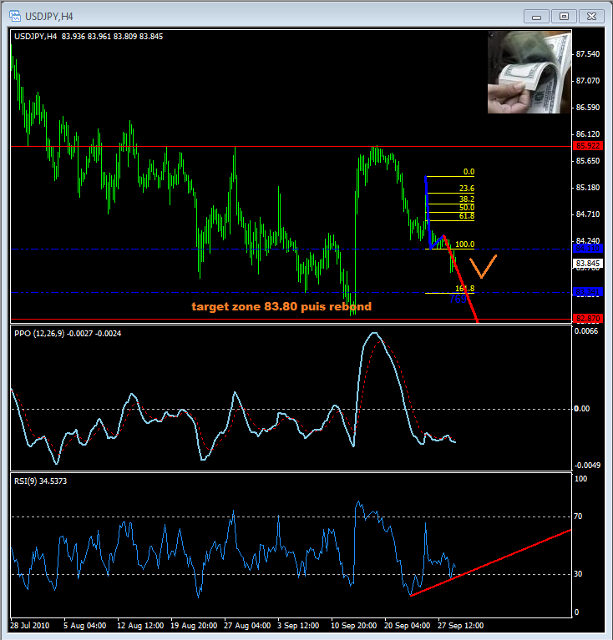The width and height of the screenshot is (613, 640).
Task: Close the USDJPY,H4 chart window
Action: click(591, 17)
